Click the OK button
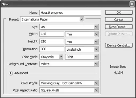This screenshot has height=98, width=136. click(119, 13)
